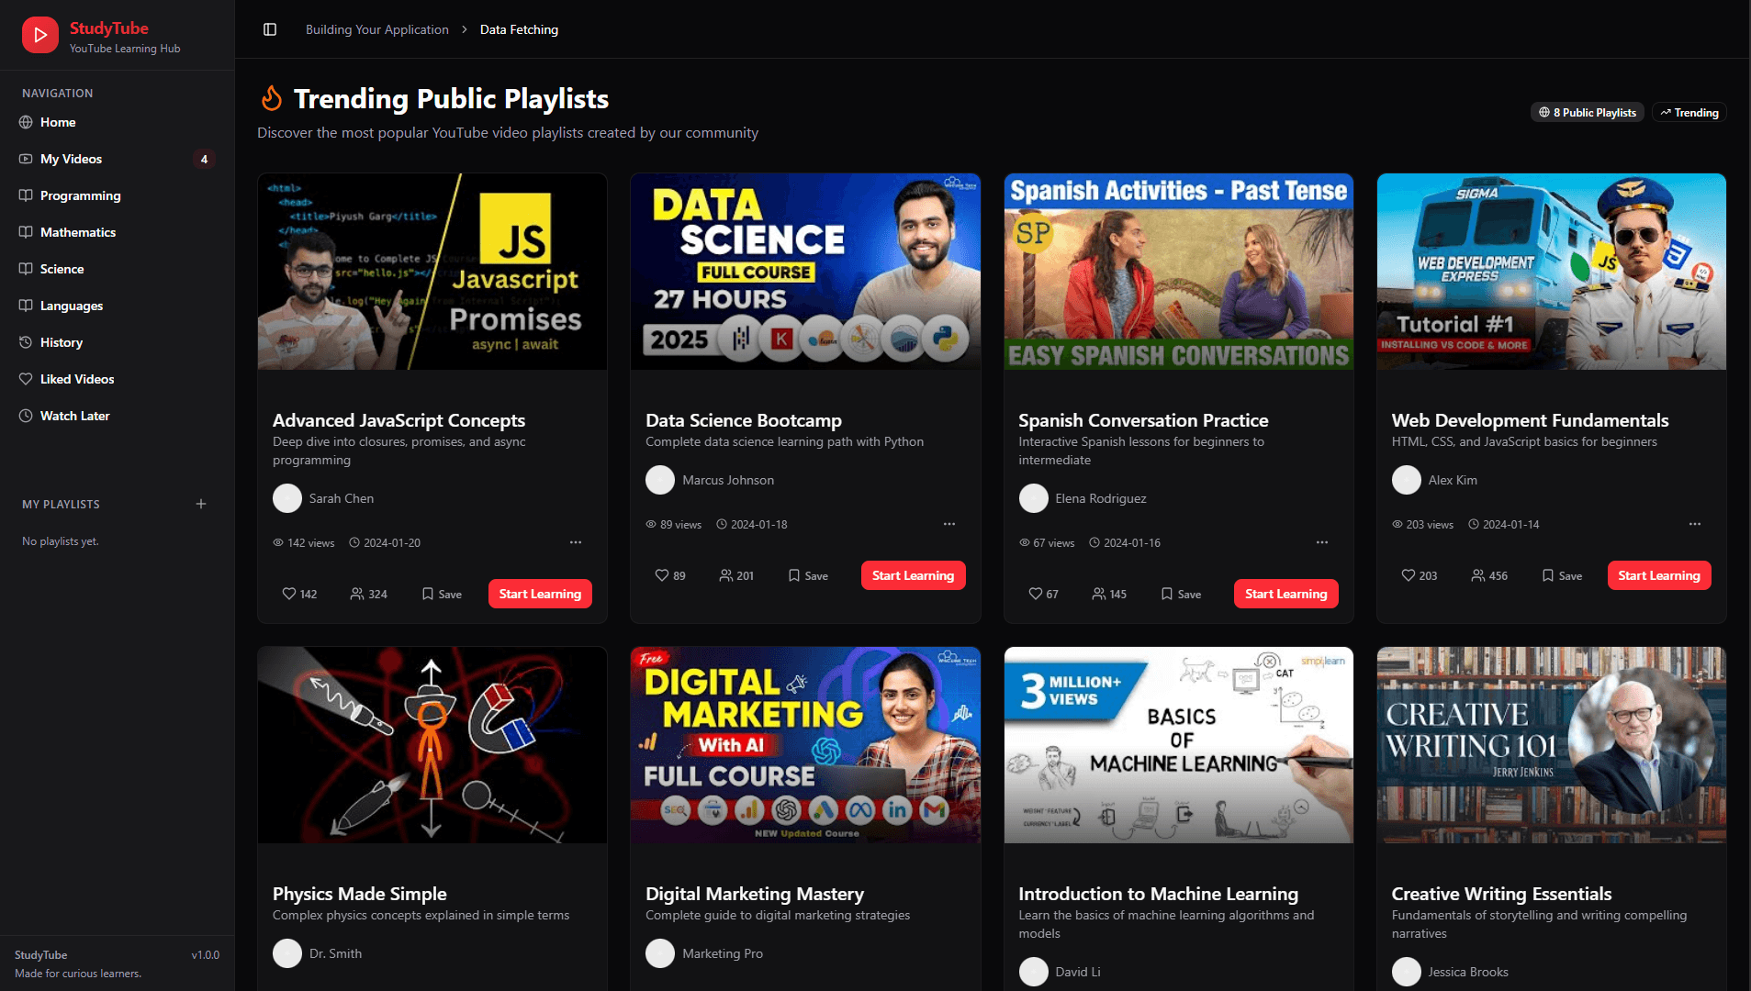This screenshot has width=1751, height=991.
Task: Navigate to Building Your Application breadcrumb
Action: tap(376, 29)
